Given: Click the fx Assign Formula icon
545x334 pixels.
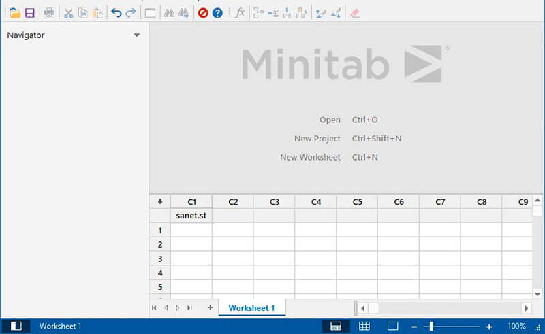Looking at the screenshot, I should coord(240,13).
